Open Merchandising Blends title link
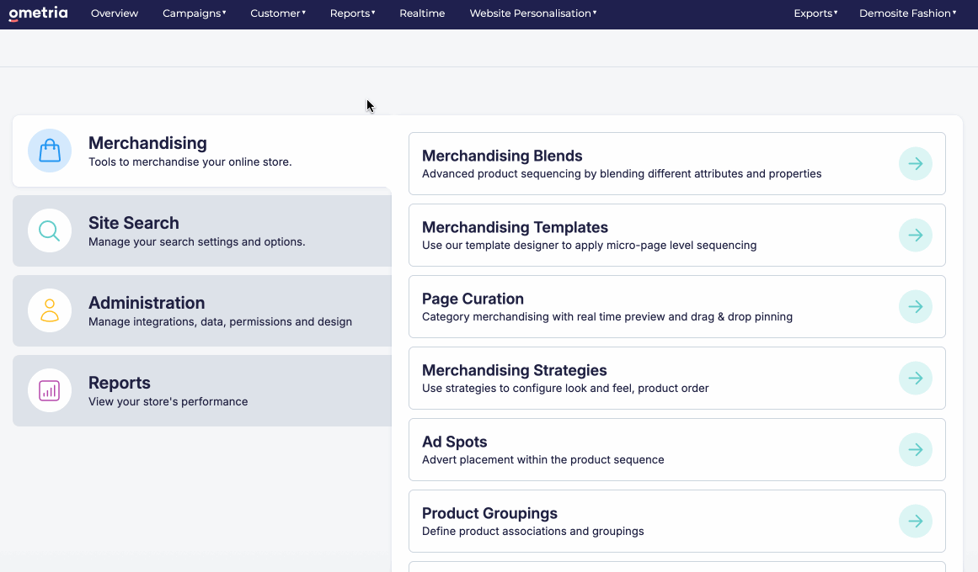This screenshot has height=572, width=978. 502,156
